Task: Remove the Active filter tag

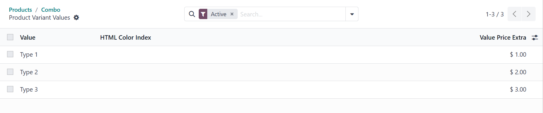Action: [232, 14]
